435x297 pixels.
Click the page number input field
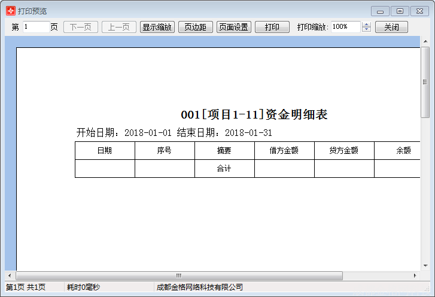pos(36,27)
